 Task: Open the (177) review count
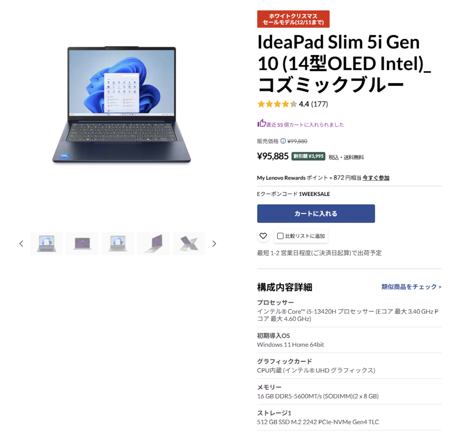(x=319, y=104)
